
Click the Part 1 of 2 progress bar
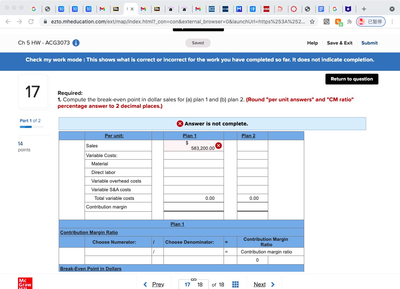(x=32, y=127)
